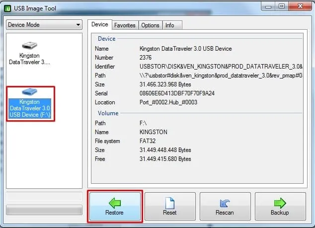Click the volume Path value F:\
The image size is (315, 228).
pyautogui.click(x=143, y=123)
